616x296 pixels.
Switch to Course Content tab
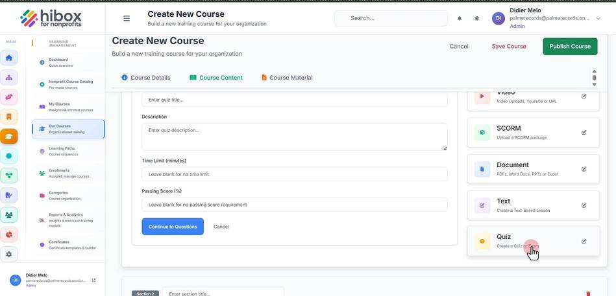coord(216,78)
